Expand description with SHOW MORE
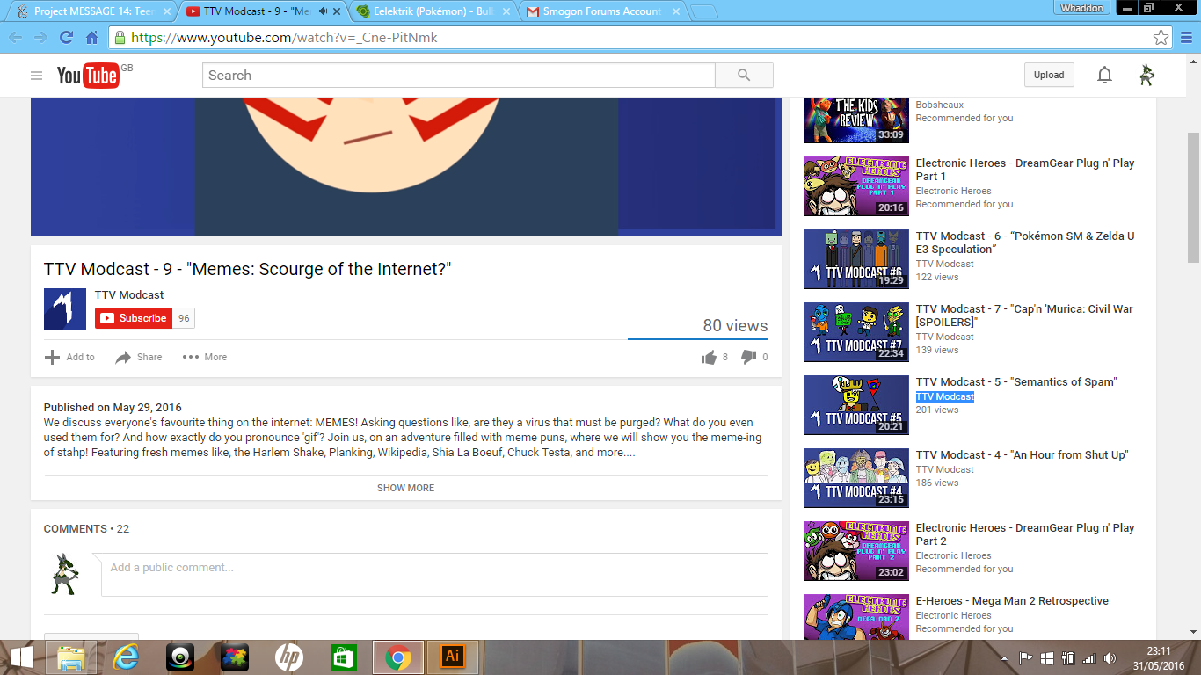 [406, 488]
